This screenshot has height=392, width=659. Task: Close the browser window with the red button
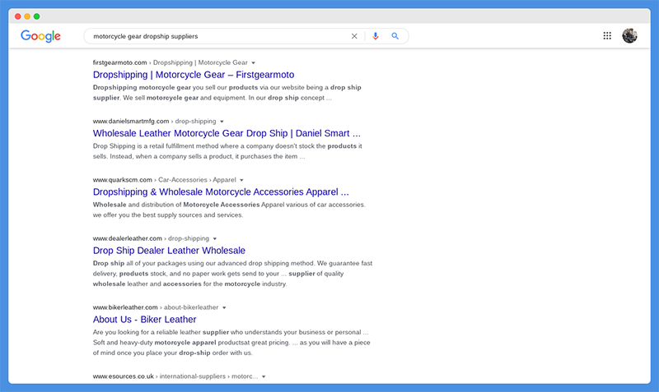click(17, 16)
